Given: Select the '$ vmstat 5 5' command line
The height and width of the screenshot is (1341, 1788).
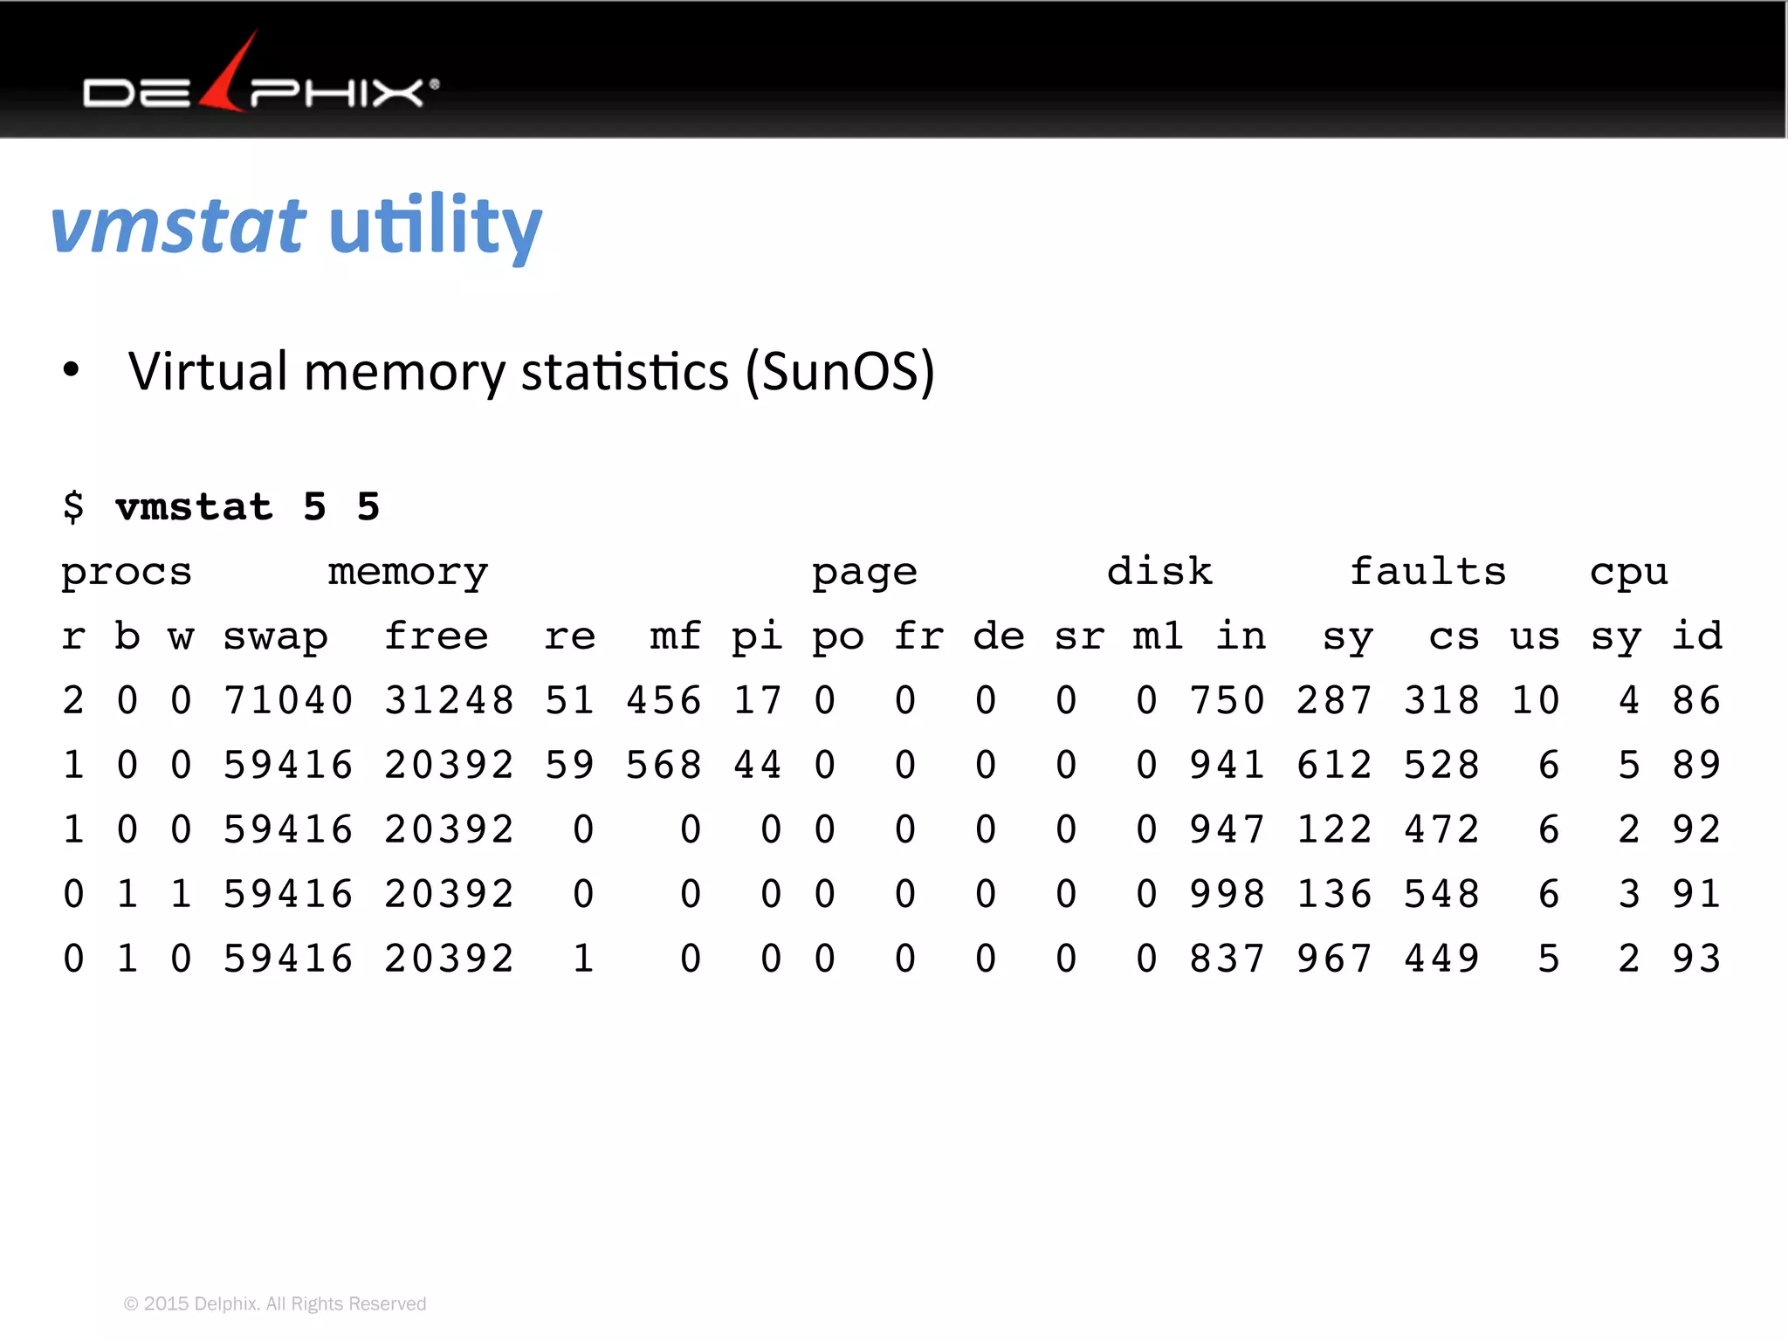Looking at the screenshot, I should (221, 506).
